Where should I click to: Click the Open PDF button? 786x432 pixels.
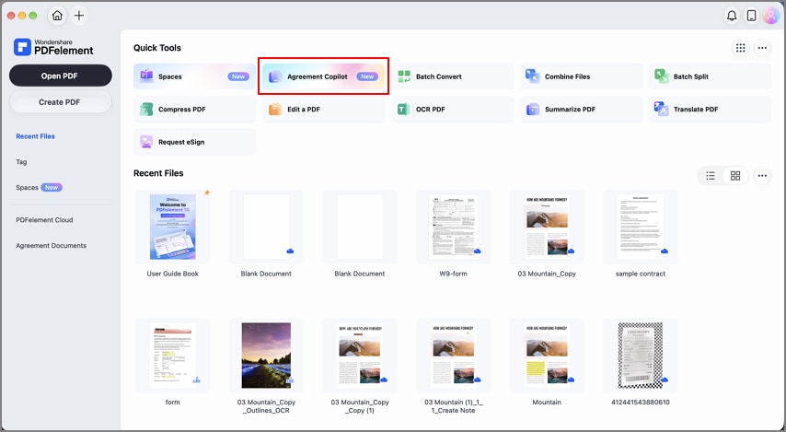coord(60,76)
